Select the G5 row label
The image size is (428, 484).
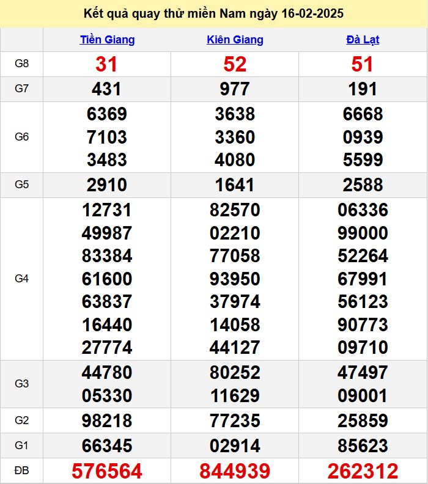(21, 185)
